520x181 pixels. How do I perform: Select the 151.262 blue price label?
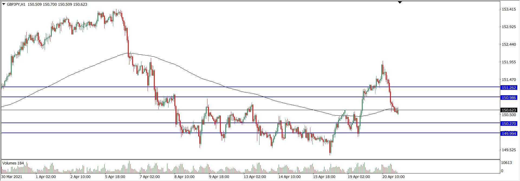coord(509,88)
